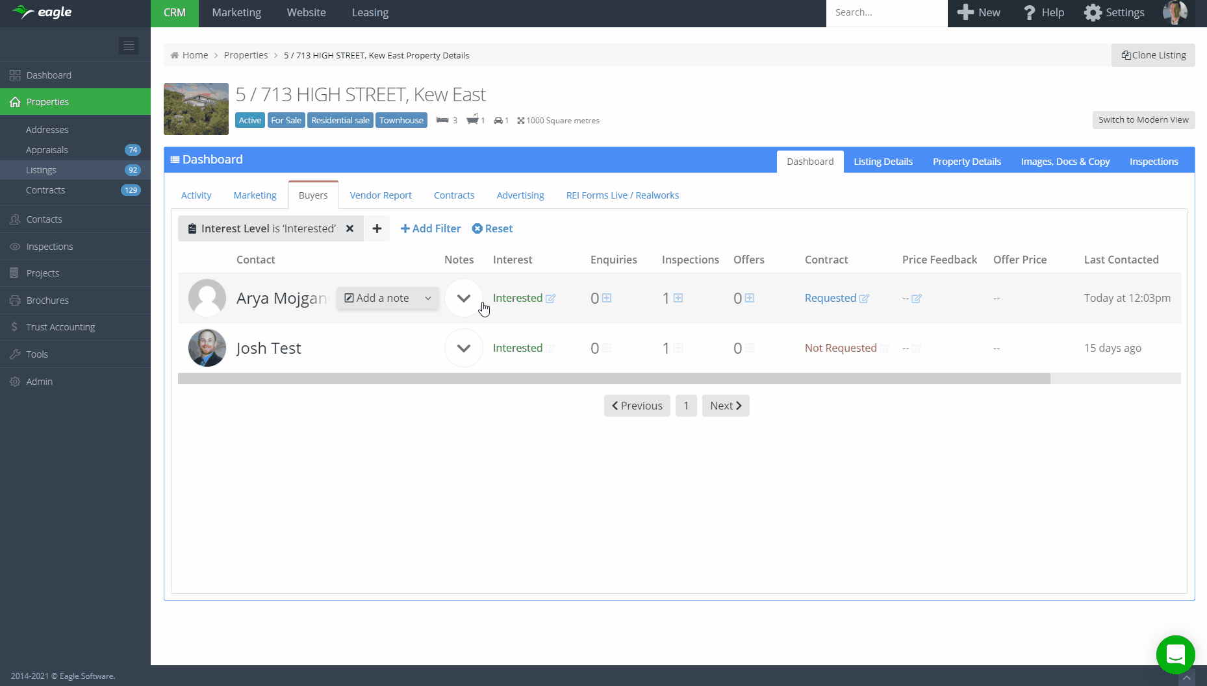Open the Listing Details tab
The image size is (1207, 686).
tap(883, 162)
